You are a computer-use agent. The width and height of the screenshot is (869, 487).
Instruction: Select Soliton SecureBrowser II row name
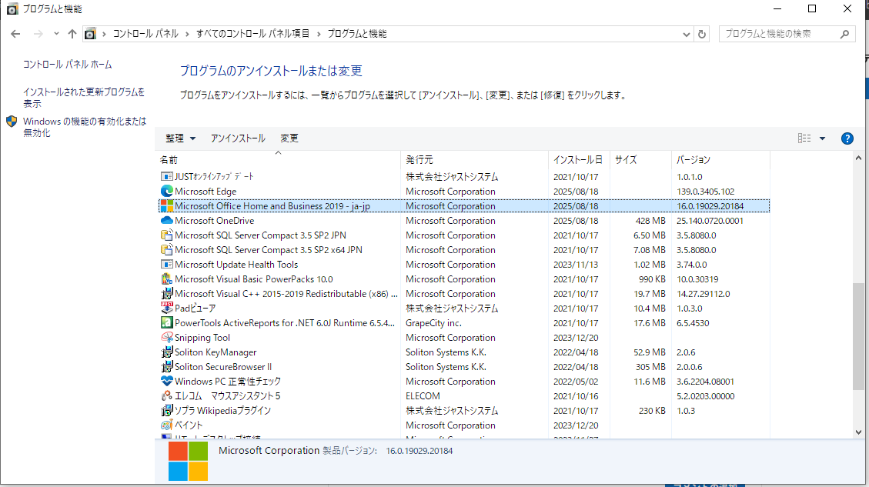[222, 367]
